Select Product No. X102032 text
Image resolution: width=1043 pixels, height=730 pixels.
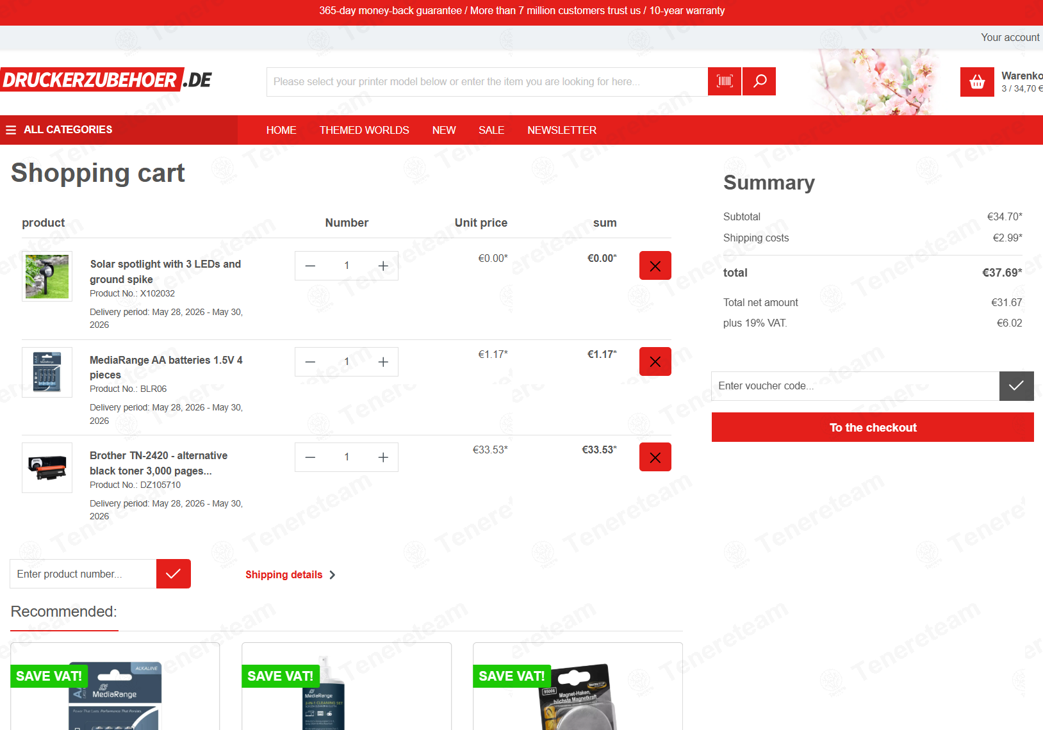coord(132,293)
